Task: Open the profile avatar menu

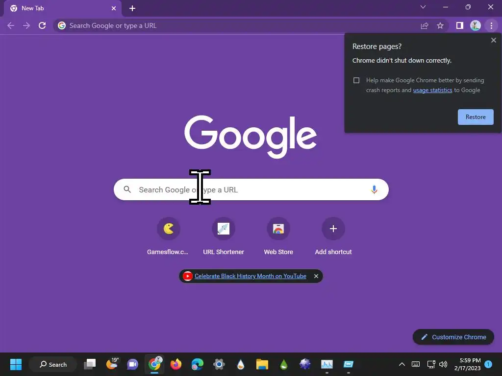Action: [476, 25]
